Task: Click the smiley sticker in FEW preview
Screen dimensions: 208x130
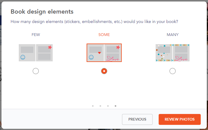Action: (x=23, y=57)
